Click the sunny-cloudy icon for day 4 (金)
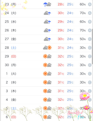 (x=47, y=100)
